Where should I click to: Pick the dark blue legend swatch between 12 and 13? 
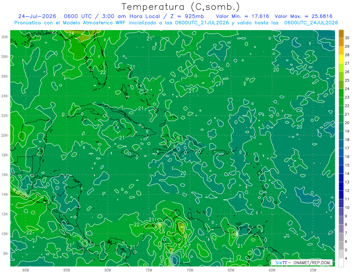(341, 186)
